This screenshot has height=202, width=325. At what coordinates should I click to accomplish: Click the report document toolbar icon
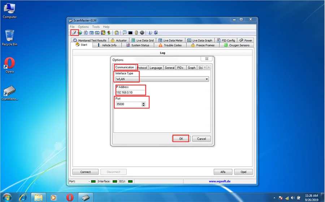pos(86,33)
